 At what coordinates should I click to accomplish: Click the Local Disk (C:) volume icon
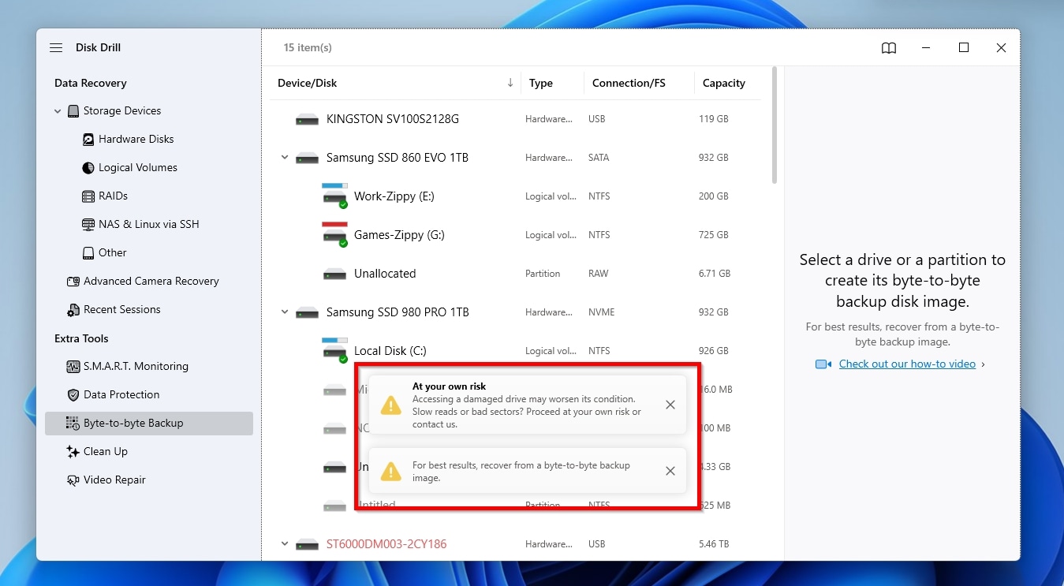[x=334, y=350]
